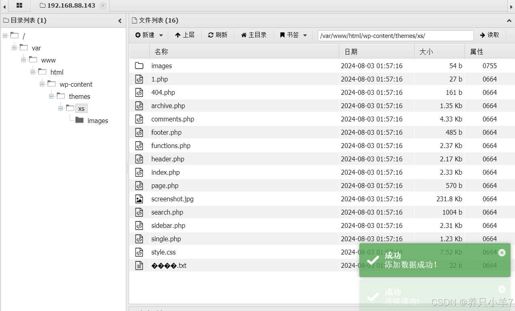Collapse the directory list panel chevron

tap(120, 21)
